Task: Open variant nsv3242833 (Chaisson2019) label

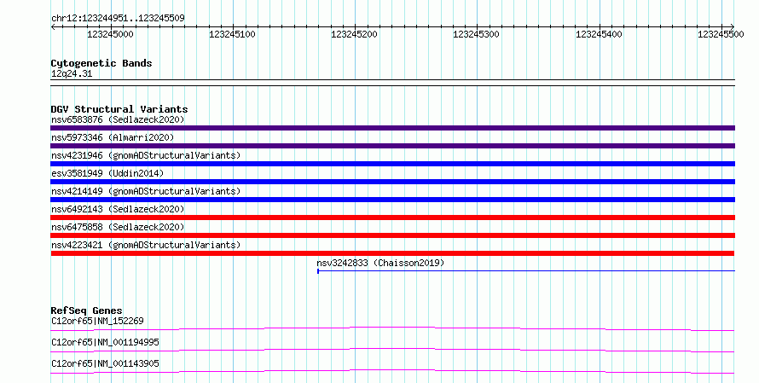Action: pyautogui.click(x=380, y=263)
